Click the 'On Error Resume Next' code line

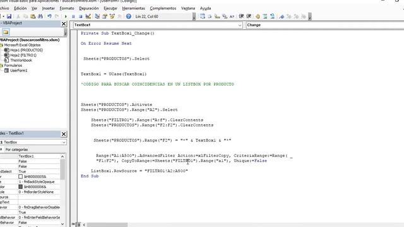[106, 44]
